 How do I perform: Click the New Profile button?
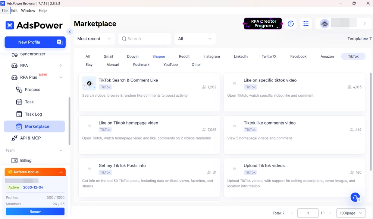(29, 42)
